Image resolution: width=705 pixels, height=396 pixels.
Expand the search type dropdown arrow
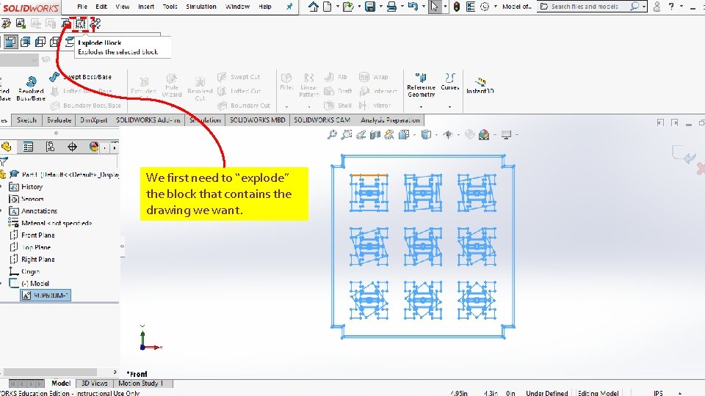coord(644,7)
